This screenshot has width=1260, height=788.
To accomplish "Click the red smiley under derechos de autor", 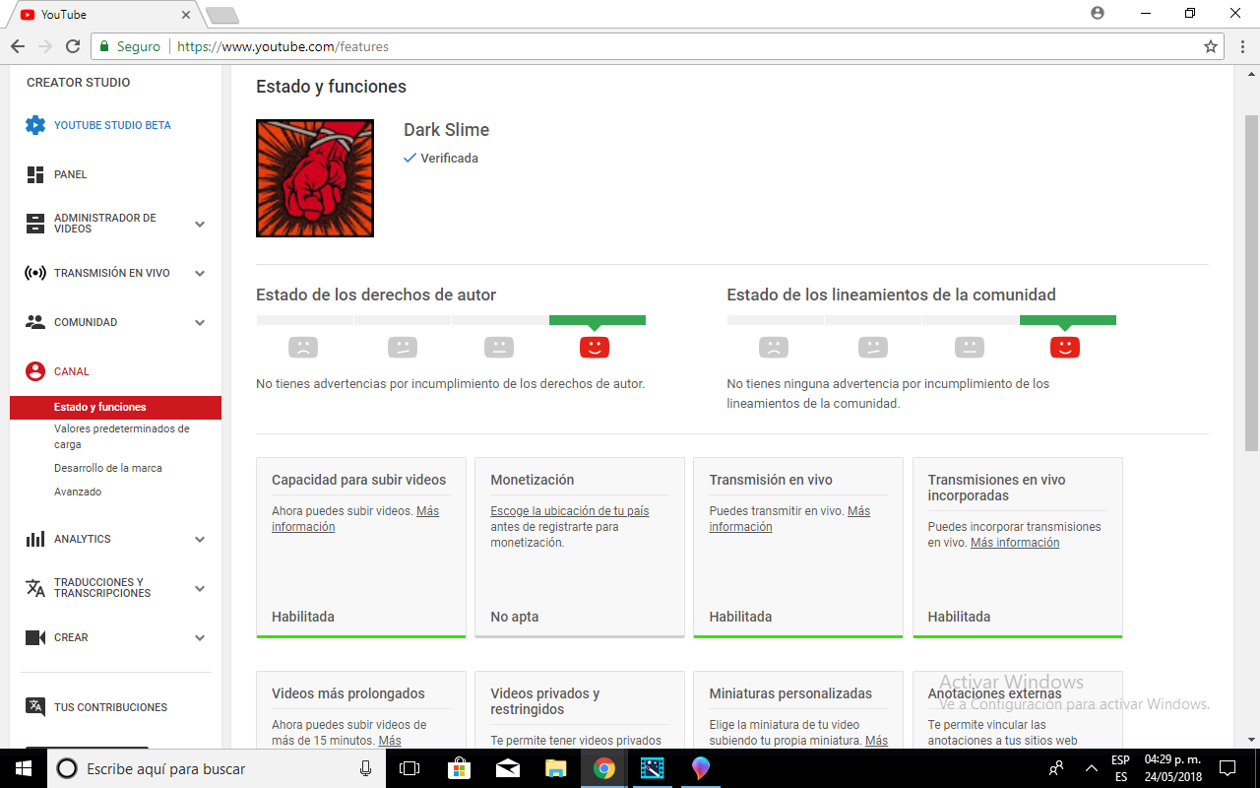I will click(595, 347).
